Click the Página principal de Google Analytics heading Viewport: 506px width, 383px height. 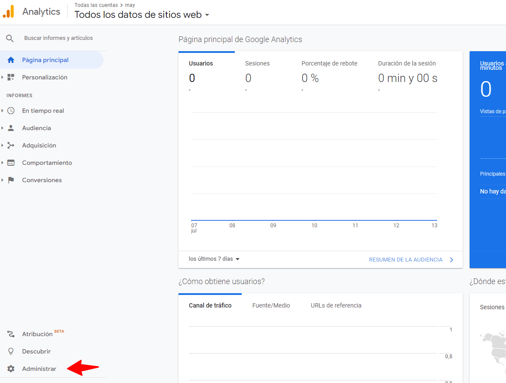[240, 39]
